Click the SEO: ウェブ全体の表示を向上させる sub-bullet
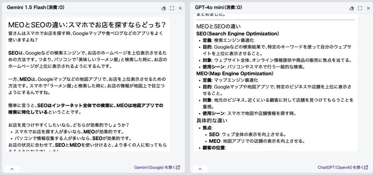Image resolution: width=373 pixels, height=175 pixels. pyautogui.click(x=247, y=134)
